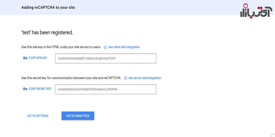Click the key icon beside COPY SITE KEY

pyautogui.click(x=25, y=58)
